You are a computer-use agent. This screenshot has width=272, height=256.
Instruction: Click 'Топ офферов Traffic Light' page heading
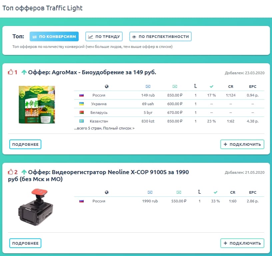[42, 8]
